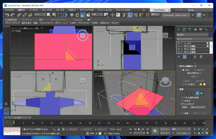Open the ワークスペース 既定値 dropdown

[x=200, y=10]
